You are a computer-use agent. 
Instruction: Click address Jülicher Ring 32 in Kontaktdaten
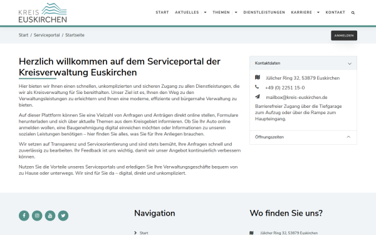pyautogui.click(x=303, y=78)
